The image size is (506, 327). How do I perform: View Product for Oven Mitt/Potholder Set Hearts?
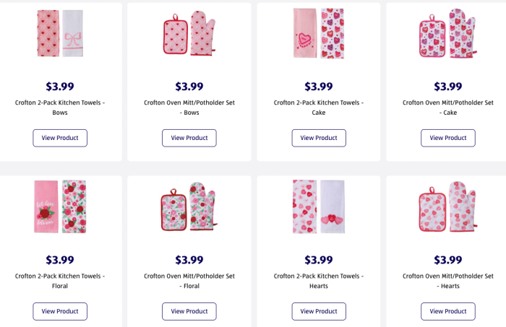tap(448, 311)
